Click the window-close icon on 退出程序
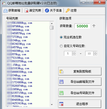This screenshot has height=109, width=107. click(x=61, y=104)
